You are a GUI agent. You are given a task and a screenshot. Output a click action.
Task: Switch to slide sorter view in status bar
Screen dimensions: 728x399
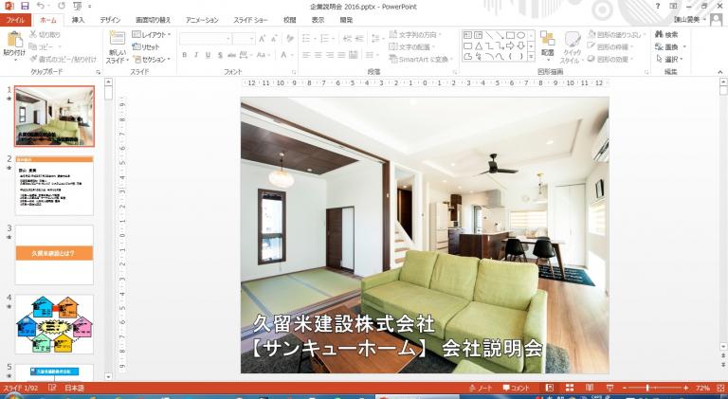[x=570, y=388]
